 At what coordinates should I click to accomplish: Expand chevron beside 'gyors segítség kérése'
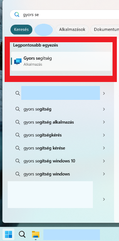104,148
